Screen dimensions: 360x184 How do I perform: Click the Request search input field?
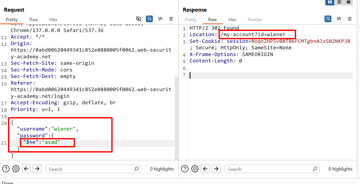tap(90, 169)
